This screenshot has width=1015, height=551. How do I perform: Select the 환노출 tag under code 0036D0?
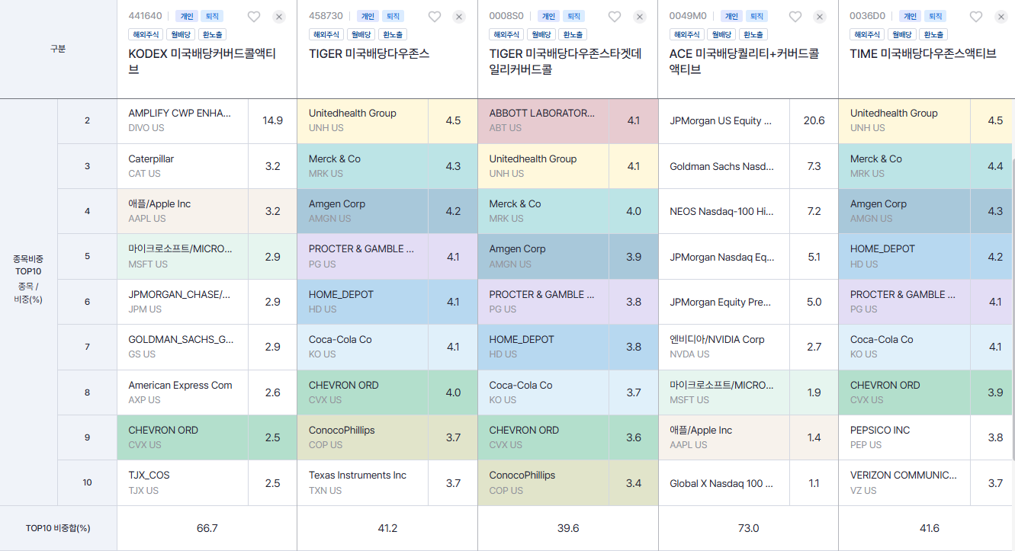pyautogui.click(x=933, y=34)
